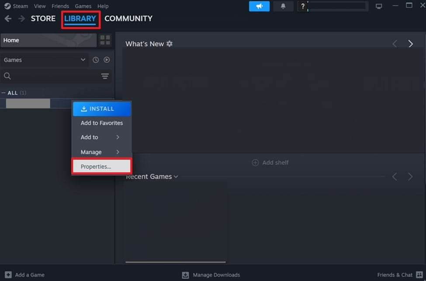
Task: Expand the Manage submenu
Action: click(102, 152)
